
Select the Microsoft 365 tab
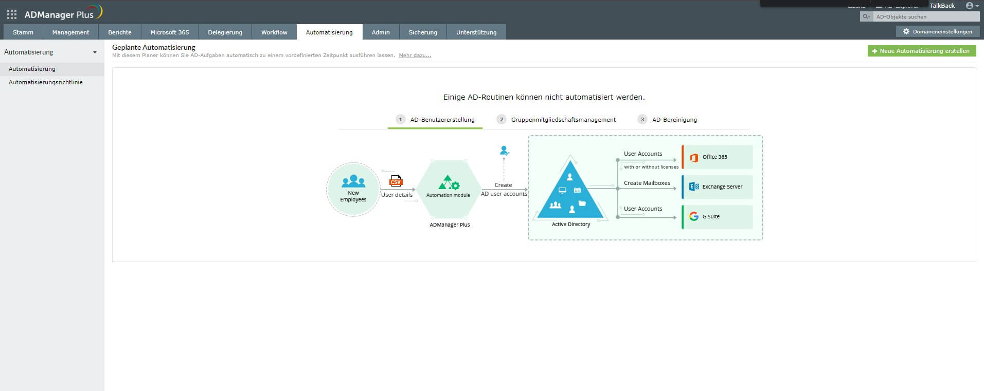point(170,32)
